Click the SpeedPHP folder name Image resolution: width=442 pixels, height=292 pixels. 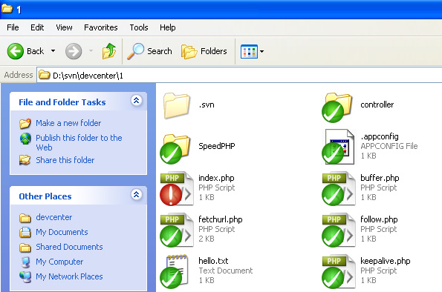click(217, 146)
